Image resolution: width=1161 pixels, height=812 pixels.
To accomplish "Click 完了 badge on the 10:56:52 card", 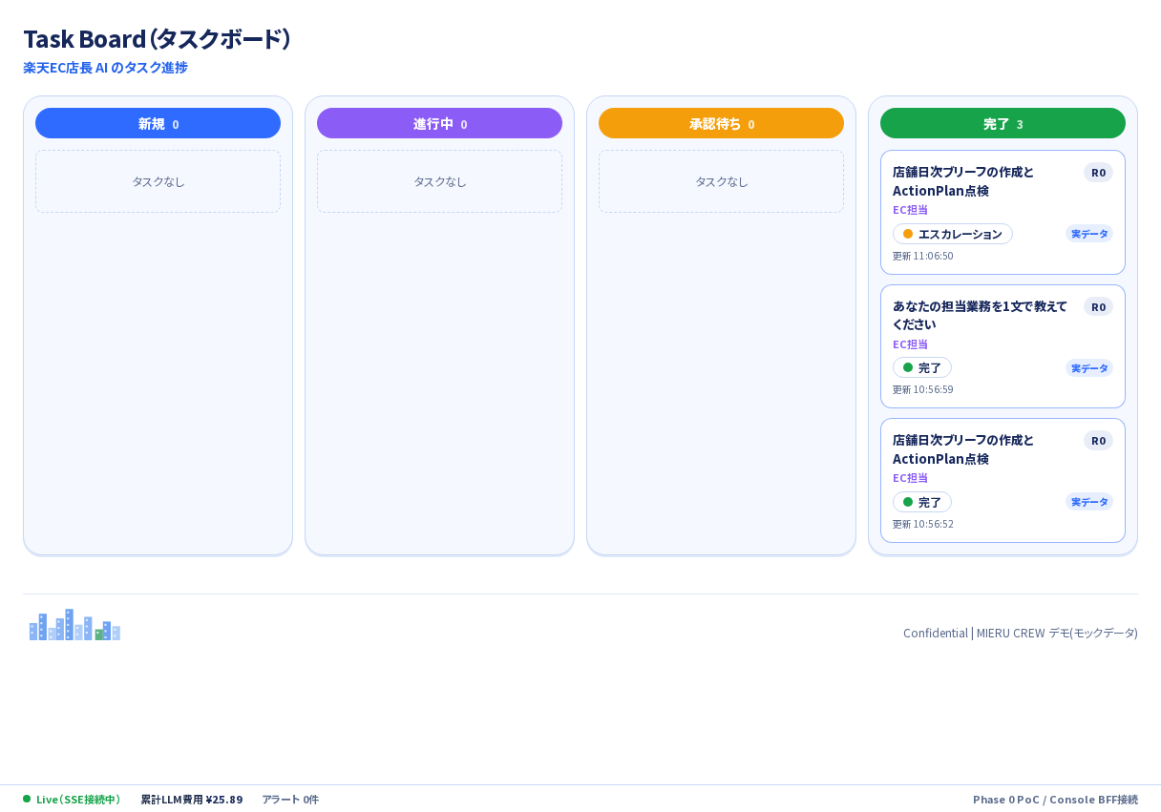I will [x=921, y=502].
